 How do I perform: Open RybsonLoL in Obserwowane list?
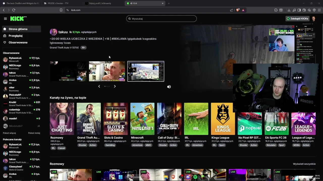coord(21,59)
